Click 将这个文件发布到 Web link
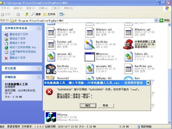 (x=23, y=47)
